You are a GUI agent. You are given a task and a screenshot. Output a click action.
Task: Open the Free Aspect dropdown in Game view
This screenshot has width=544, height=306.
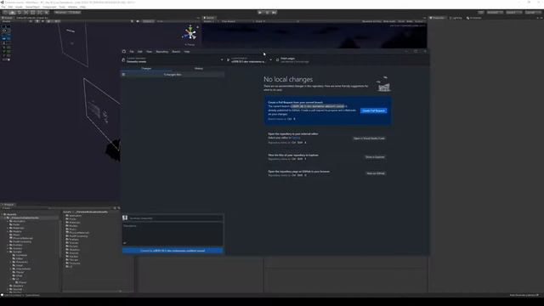pos(236,21)
